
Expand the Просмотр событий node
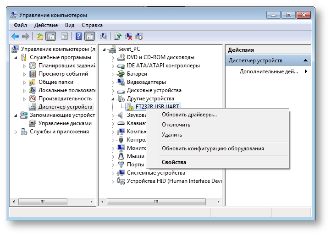point(24,74)
